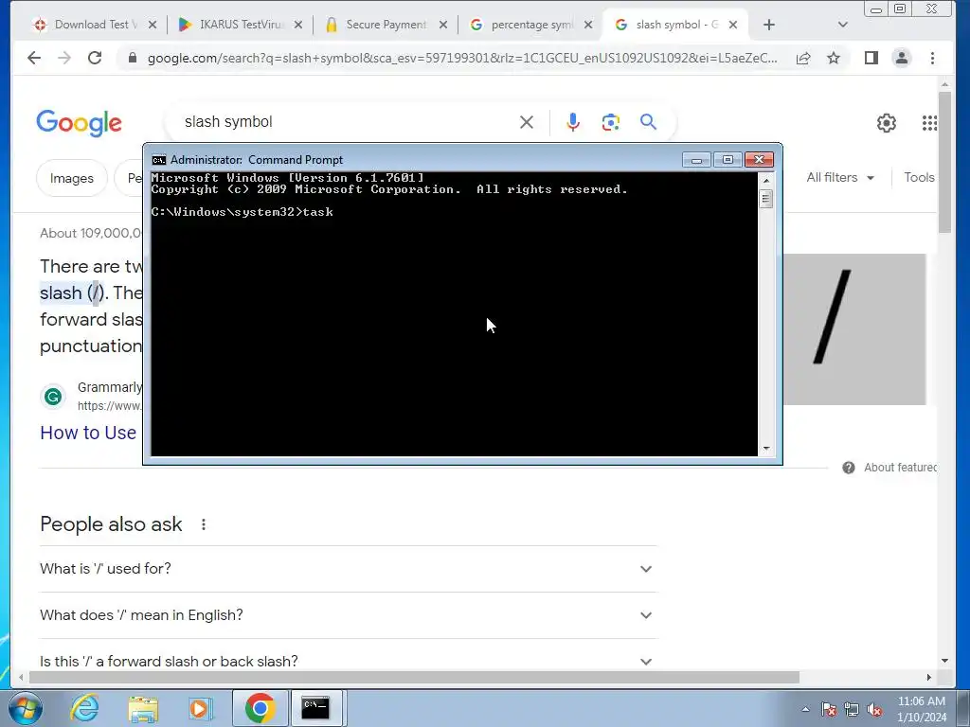
Task: Share this page via address bar icon
Action: [x=803, y=58]
